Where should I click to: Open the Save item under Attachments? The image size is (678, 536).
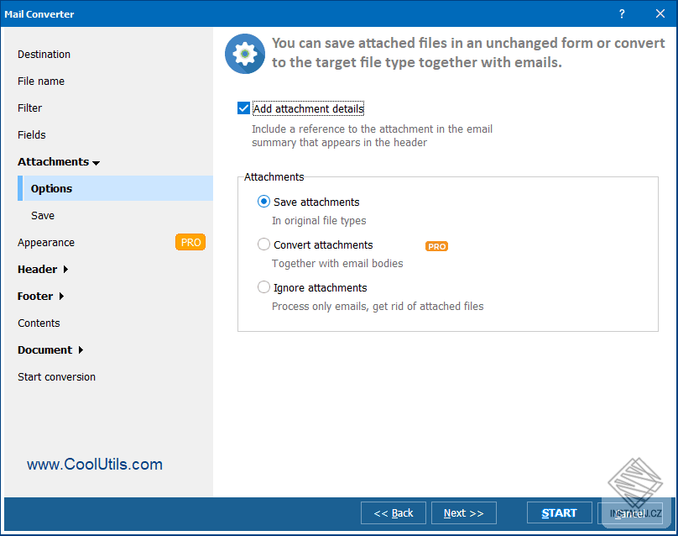pyautogui.click(x=43, y=216)
